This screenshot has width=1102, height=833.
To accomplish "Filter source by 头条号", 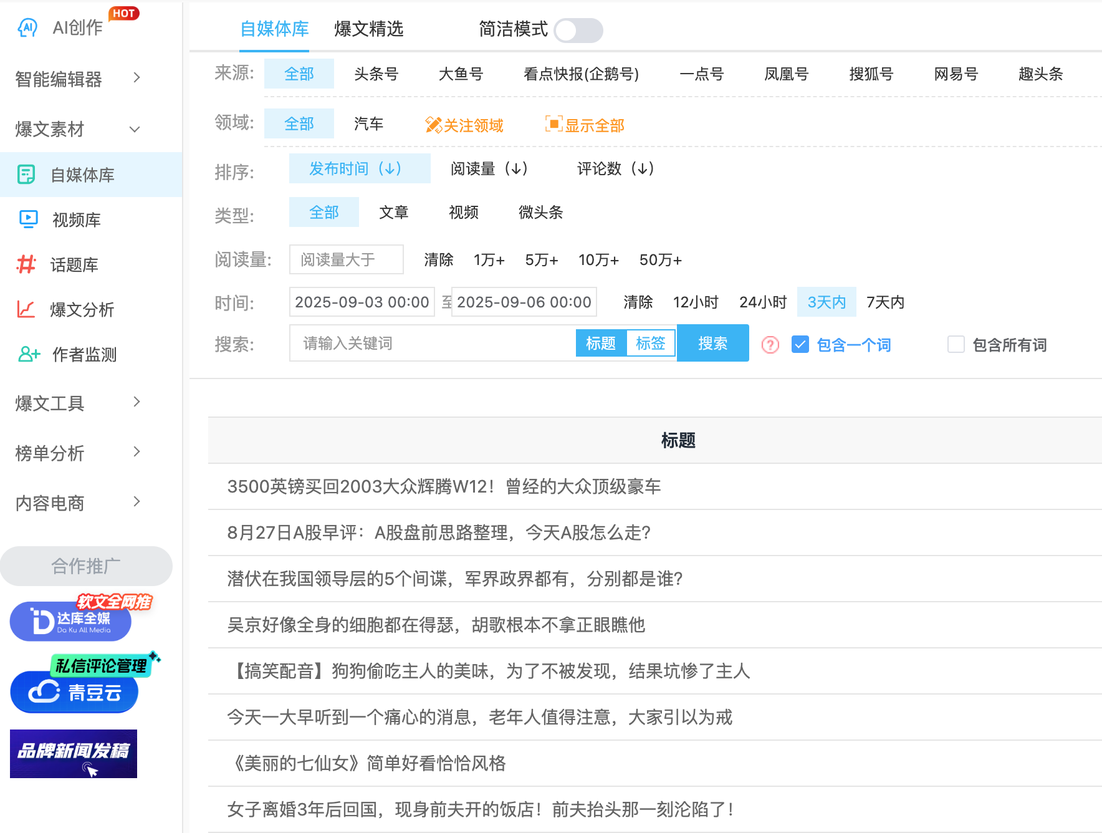I will pos(376,74).
